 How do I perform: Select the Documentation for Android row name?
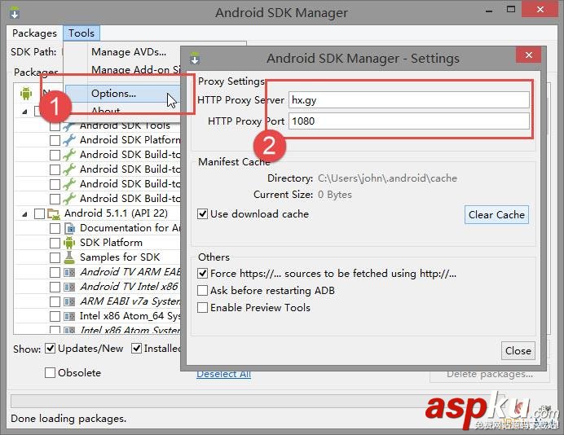(x=130, y=228)
